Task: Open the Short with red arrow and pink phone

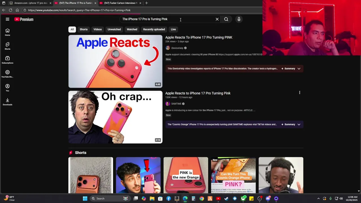Action: click(x=138, y=175)
